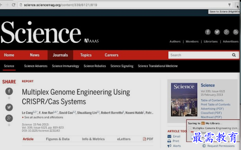Go to Science Immunology
Viewport: 241px width, 150px height.
pos(66,66)
